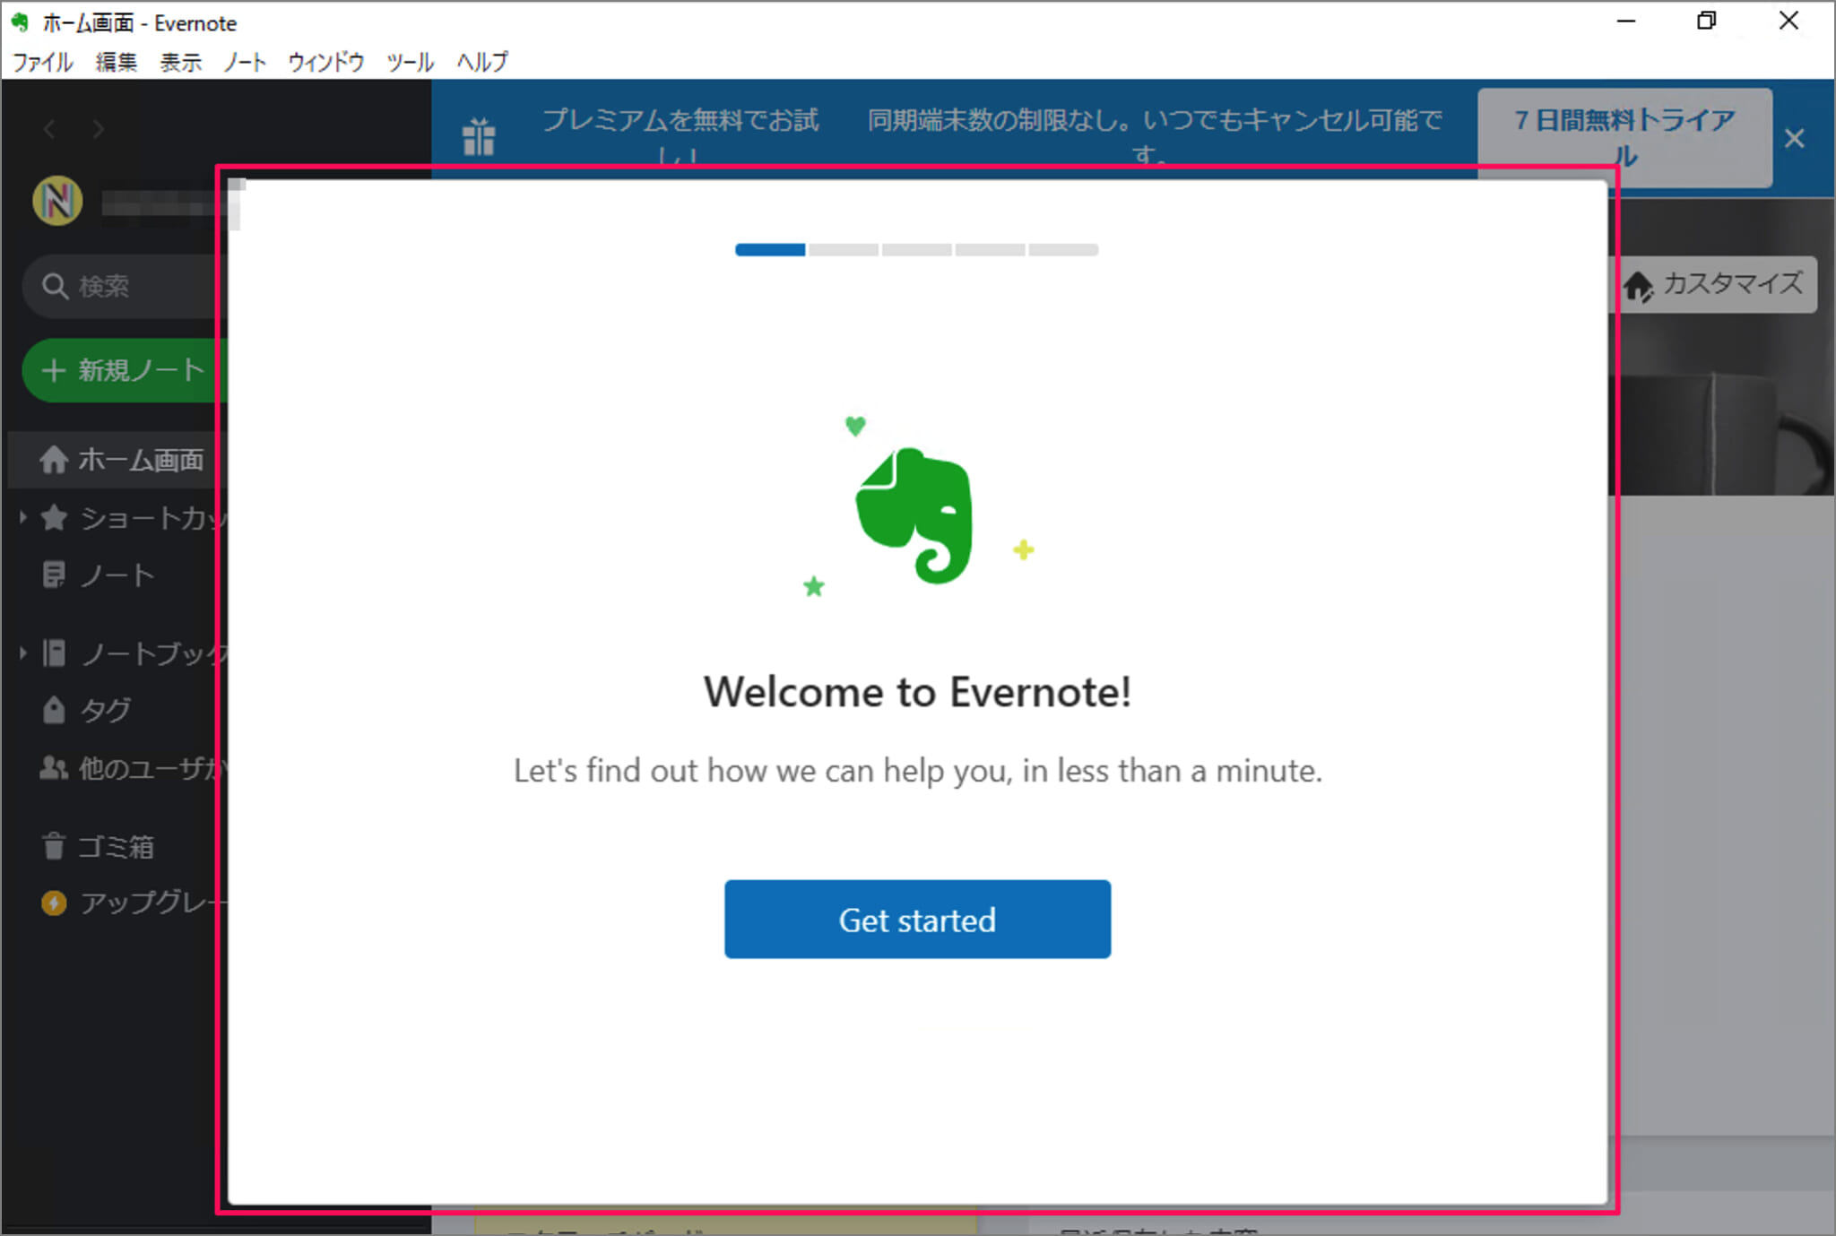Collapse the shared notes (他のユーザから) section

pyautogui.click(x=54, y=768)
